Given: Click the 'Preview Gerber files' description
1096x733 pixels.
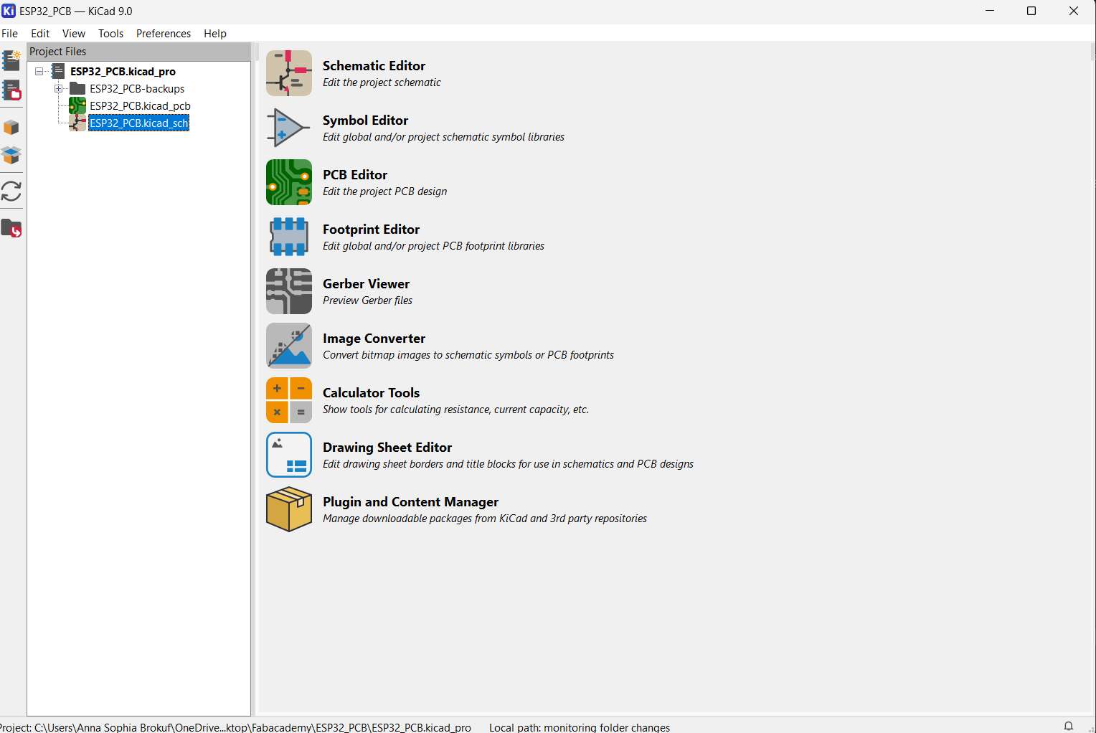Looking at the screenshot, I should (367, 301).
